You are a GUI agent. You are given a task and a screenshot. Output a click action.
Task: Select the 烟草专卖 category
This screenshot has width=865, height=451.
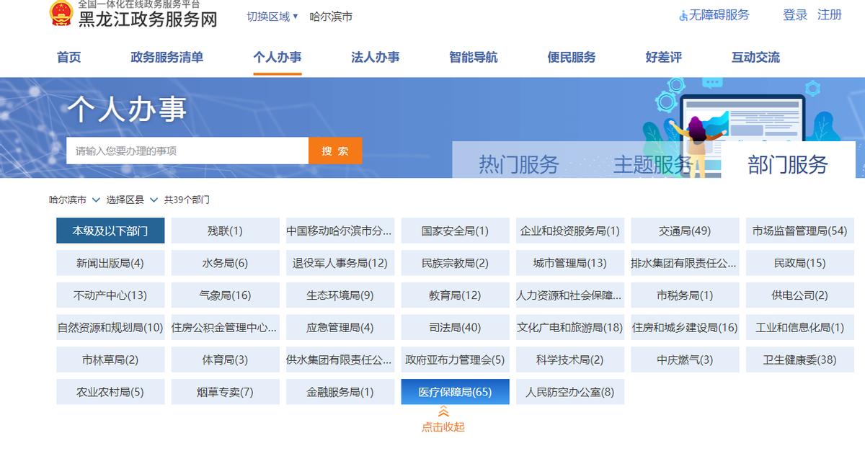[225, 391]
